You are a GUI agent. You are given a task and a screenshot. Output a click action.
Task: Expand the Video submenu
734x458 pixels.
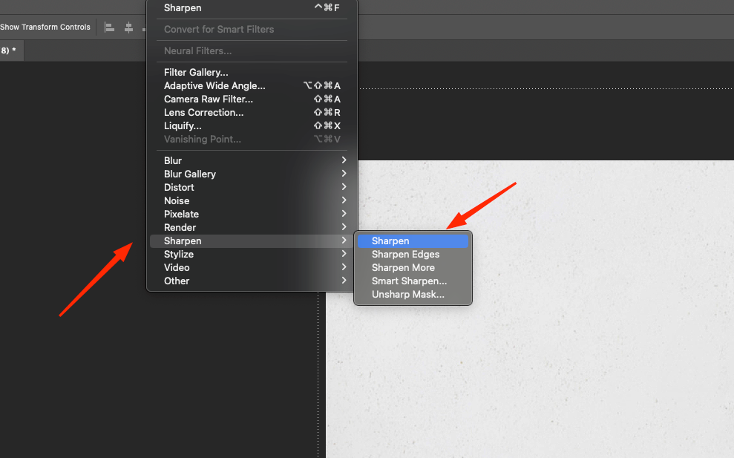(252, 267)
